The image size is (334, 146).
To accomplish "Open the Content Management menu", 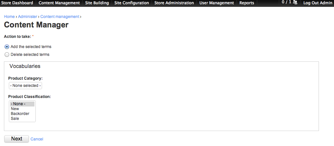I will (x=59, y=3).
